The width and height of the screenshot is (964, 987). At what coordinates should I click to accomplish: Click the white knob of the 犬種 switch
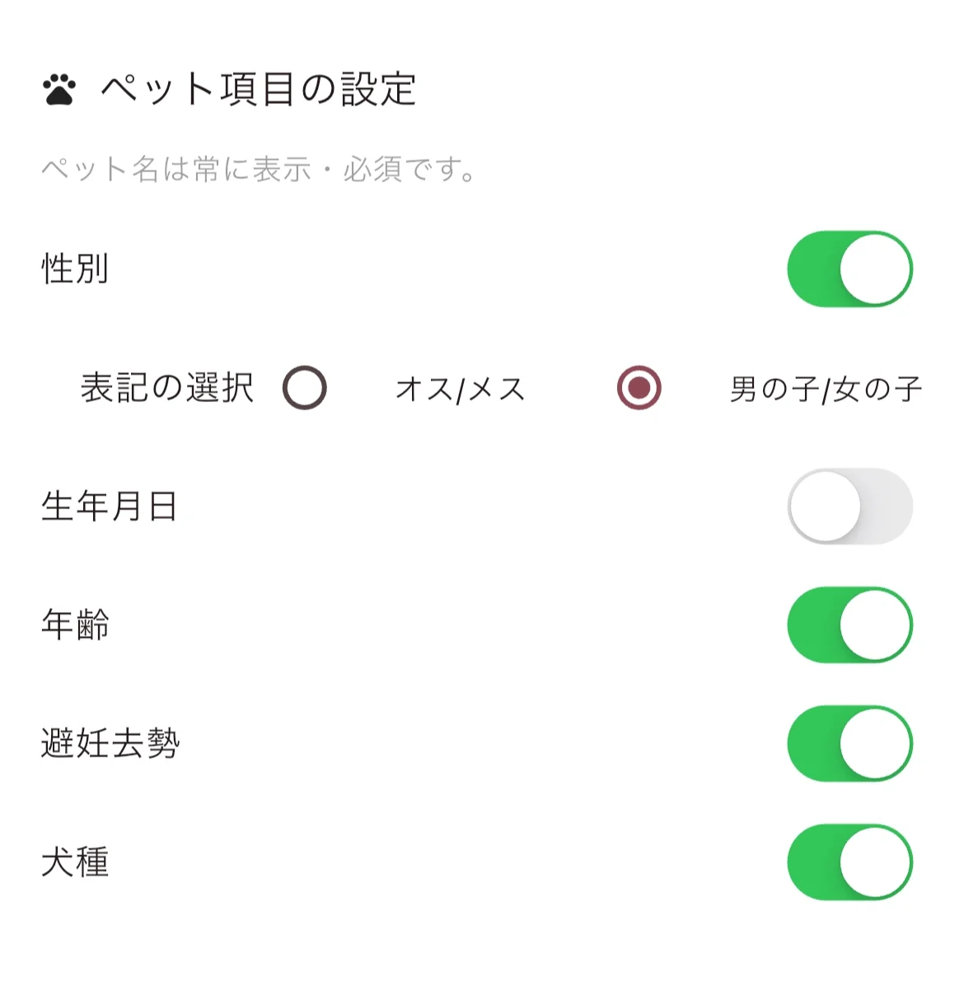pyautogui.click(x=875, y=863)
